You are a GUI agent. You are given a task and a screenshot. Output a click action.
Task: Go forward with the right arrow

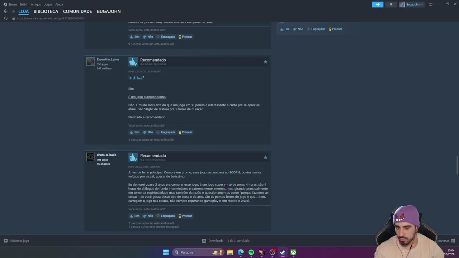[13, 11]
